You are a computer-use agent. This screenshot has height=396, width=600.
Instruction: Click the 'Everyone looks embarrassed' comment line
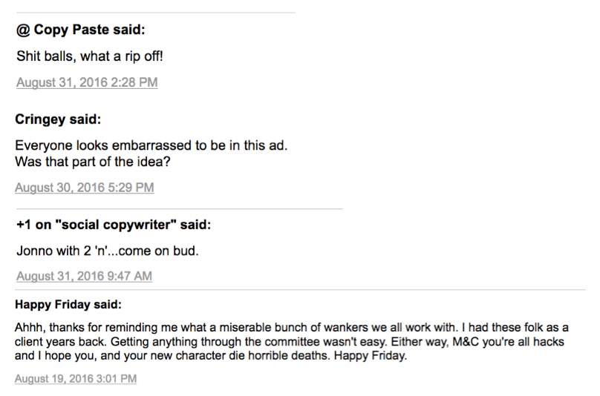pos(151,145)
